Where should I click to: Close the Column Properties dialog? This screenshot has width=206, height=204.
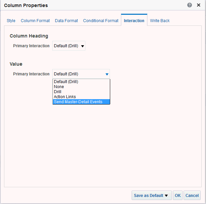tap(199, 5)
